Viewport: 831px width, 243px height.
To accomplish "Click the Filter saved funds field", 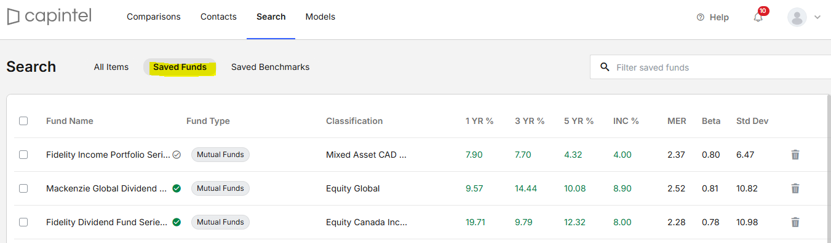I will (x=710, y=67).
